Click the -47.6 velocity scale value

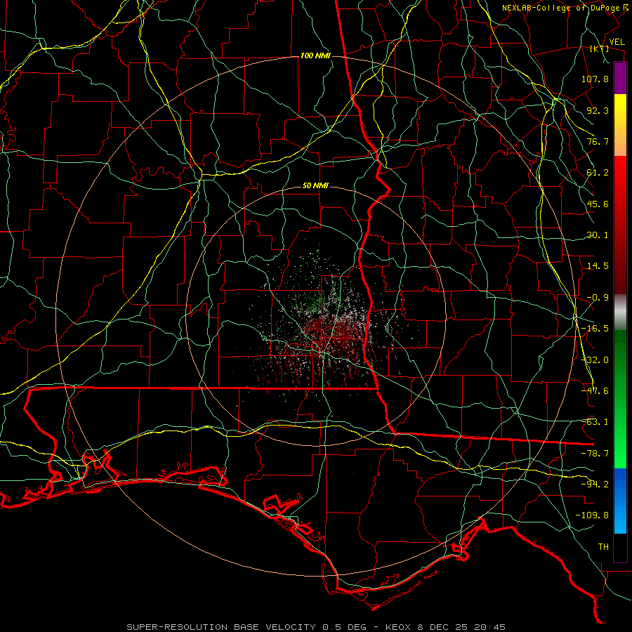click(x=595, y=391)
